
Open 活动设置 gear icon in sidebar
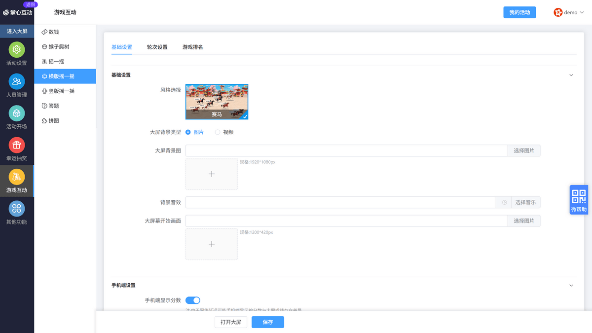17,50
